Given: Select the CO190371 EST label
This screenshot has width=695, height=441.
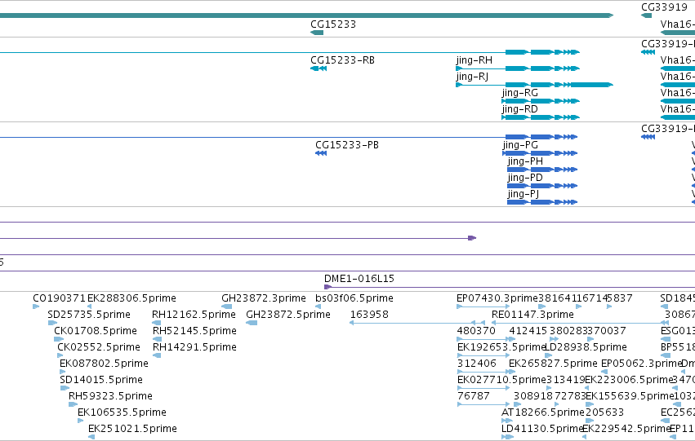Looking at the screenshot, I should coord(59,298).
